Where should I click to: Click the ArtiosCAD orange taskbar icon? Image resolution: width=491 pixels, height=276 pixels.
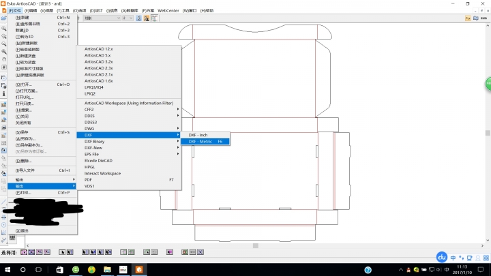tap(139, 270)
